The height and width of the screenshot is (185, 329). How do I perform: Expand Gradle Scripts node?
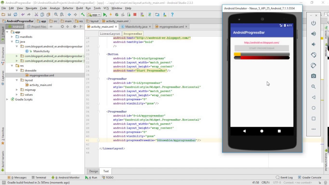tap(7, 99)
